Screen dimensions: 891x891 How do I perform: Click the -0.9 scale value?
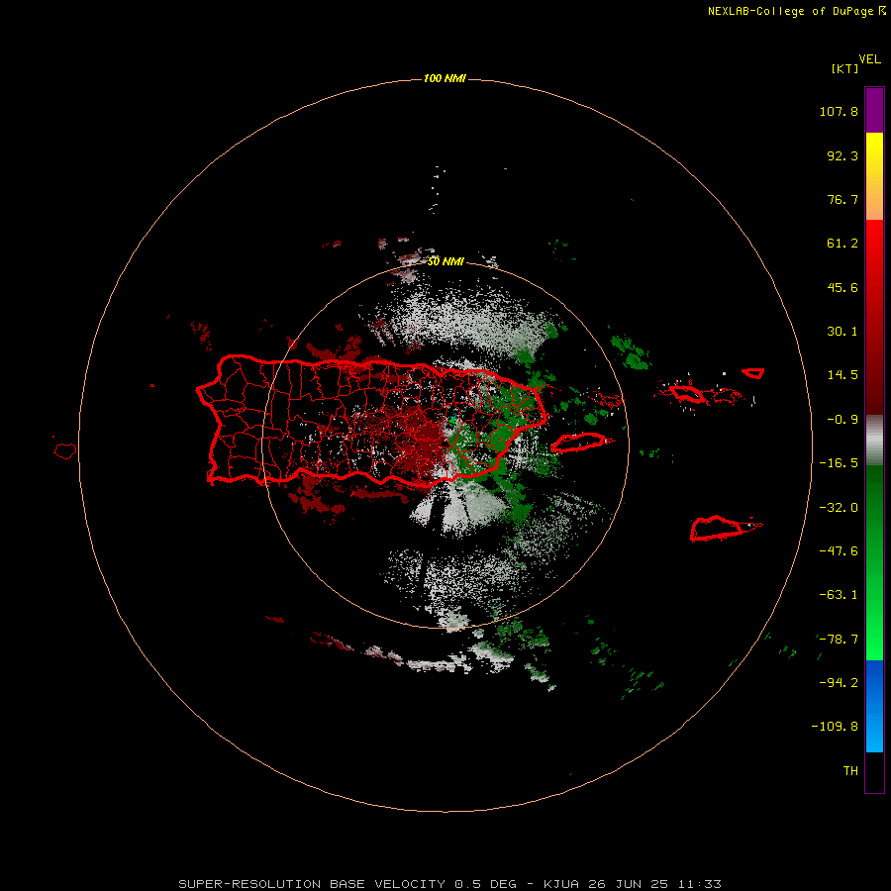point(842,420)
